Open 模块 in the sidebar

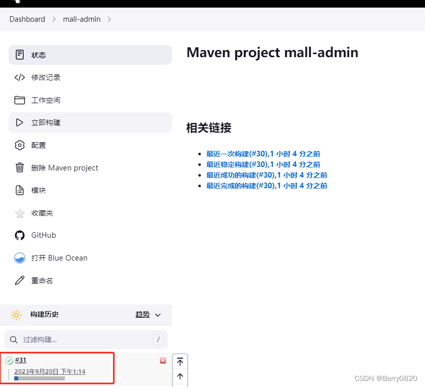pyautogui.click(x=90, y=190)
